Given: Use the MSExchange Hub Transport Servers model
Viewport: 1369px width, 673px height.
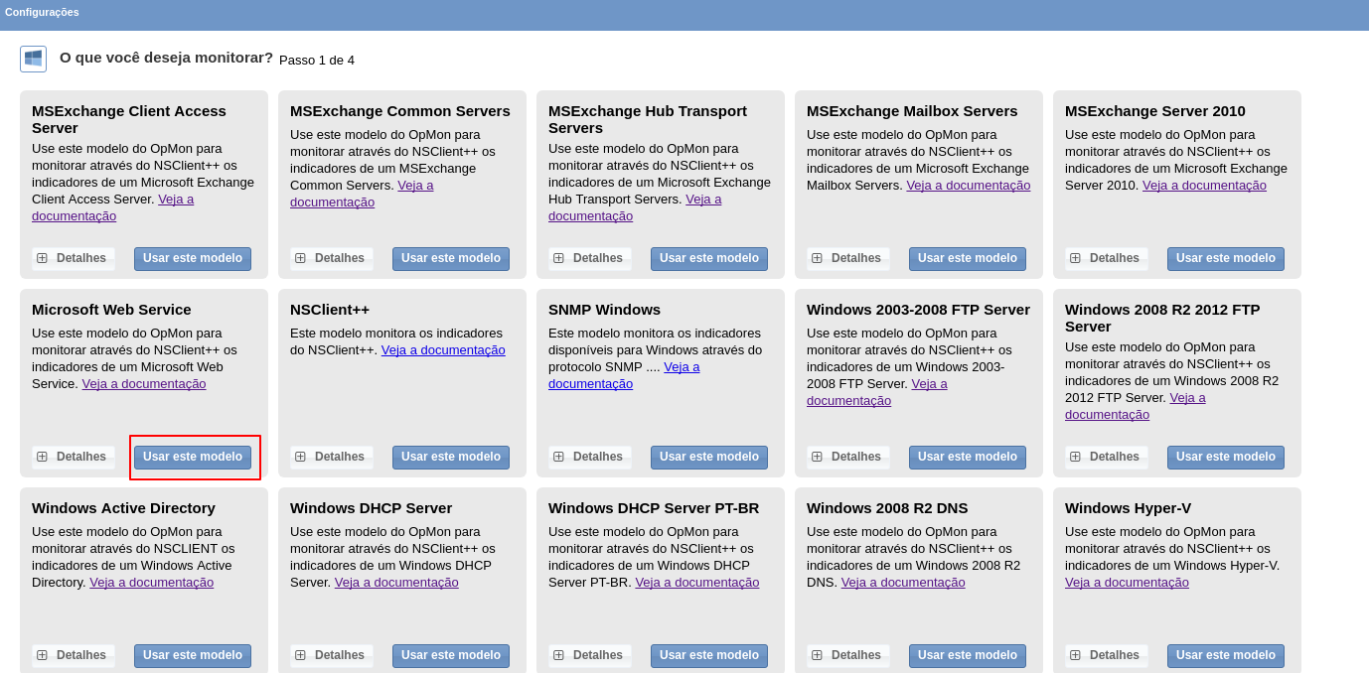Looking at the screenshot, I should [x=709, y=258].
